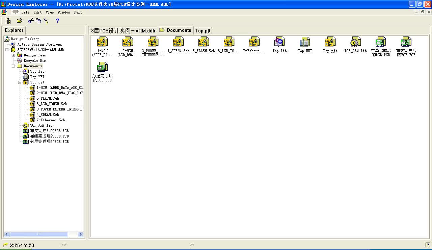
Task: Open the 4_SDRAM.Sch file icon
Action: pos(178,42)
